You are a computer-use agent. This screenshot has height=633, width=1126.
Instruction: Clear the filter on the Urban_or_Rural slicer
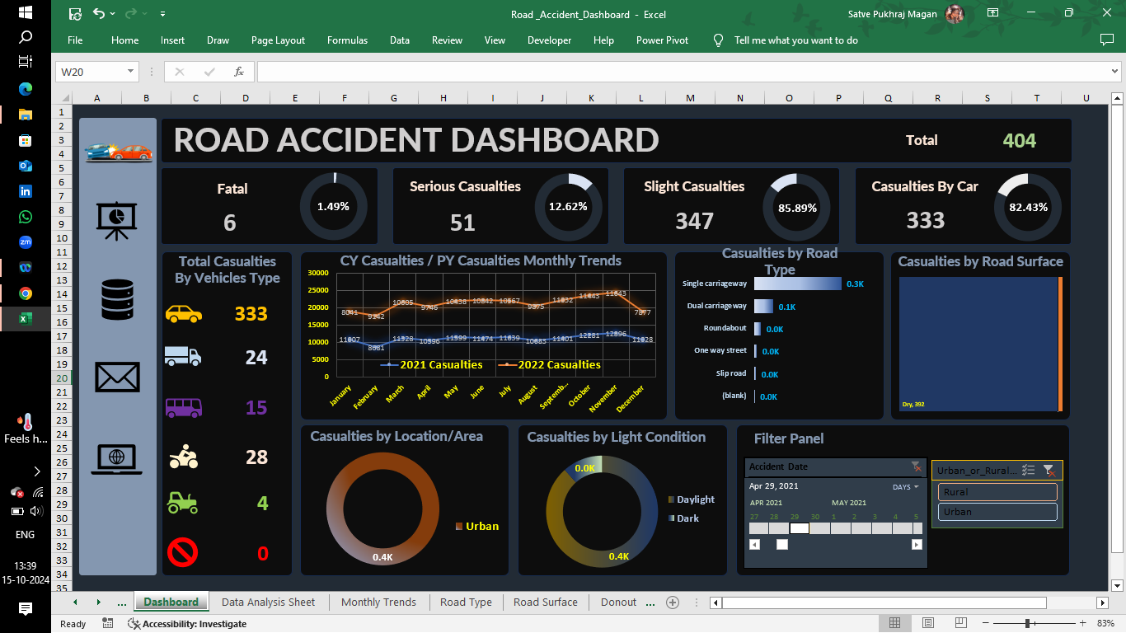pos(1049,470)
